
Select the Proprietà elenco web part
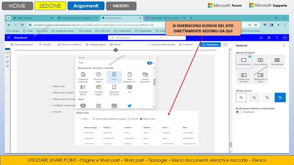(x=83, y=90)
